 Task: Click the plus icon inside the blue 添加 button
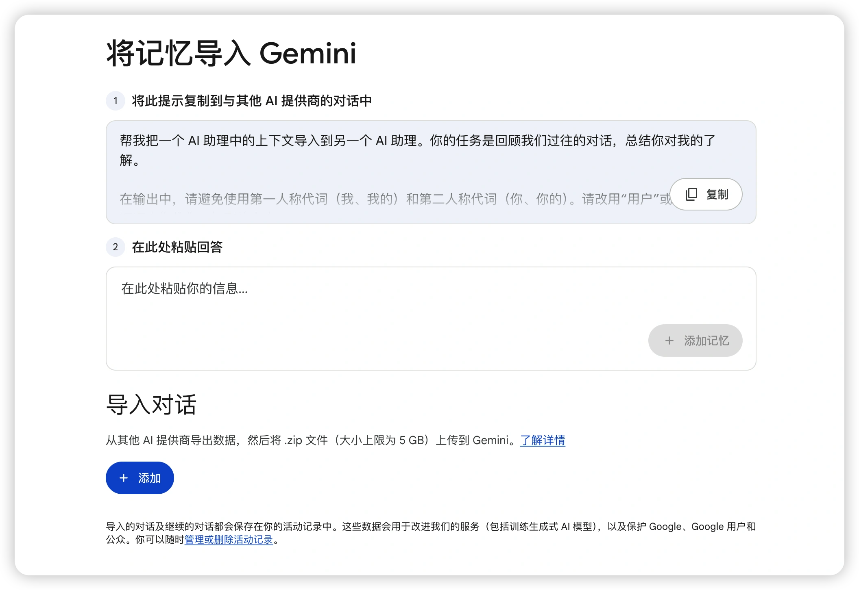tap(123, 477)
